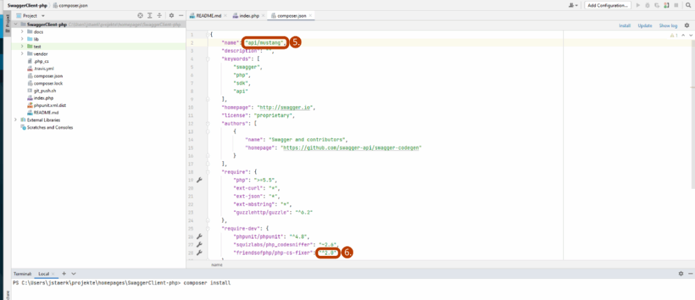Open Project panel gear options

(x=172, y=16)
